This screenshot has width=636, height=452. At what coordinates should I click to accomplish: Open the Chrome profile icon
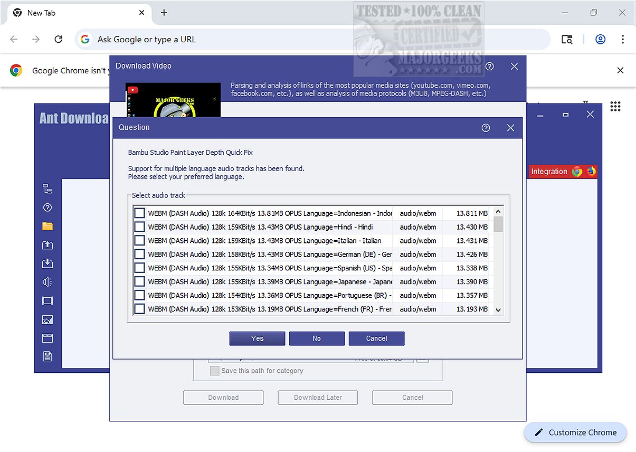tap(600, 39)
